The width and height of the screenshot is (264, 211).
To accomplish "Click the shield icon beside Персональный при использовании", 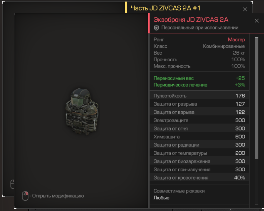I will tap(156, 28).
